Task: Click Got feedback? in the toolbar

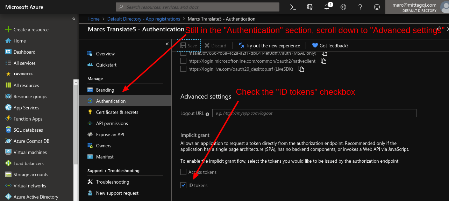Action: [330, 46]
